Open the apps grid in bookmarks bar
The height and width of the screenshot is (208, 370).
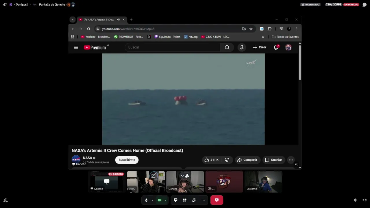[x=73, y=37]
